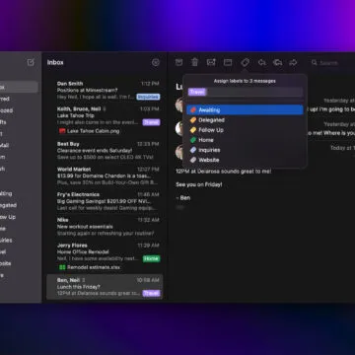Click the trash can toolbar icon

pyautogui.click(x=195, y=62)
